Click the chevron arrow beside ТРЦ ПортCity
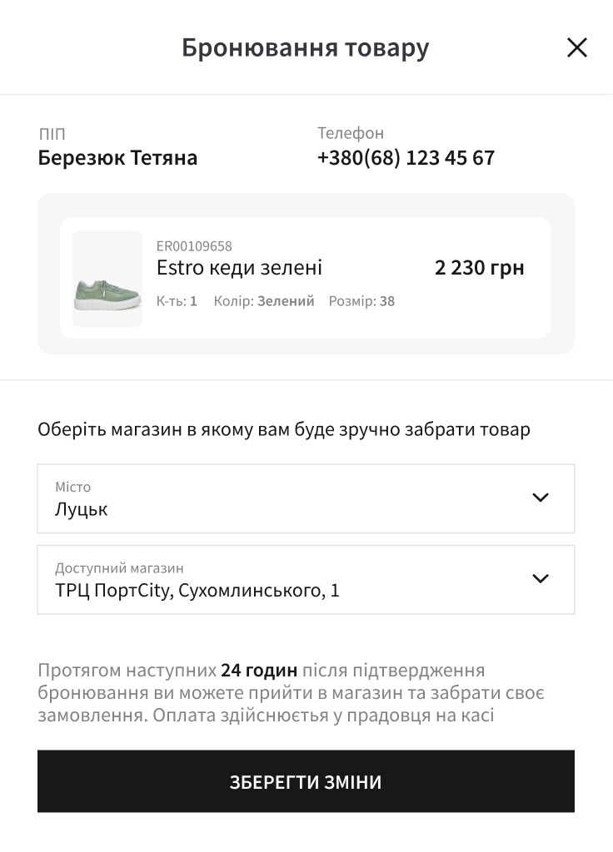Image resolution: width=613 pixels, height=852 pixels. (x=540, y=578)
